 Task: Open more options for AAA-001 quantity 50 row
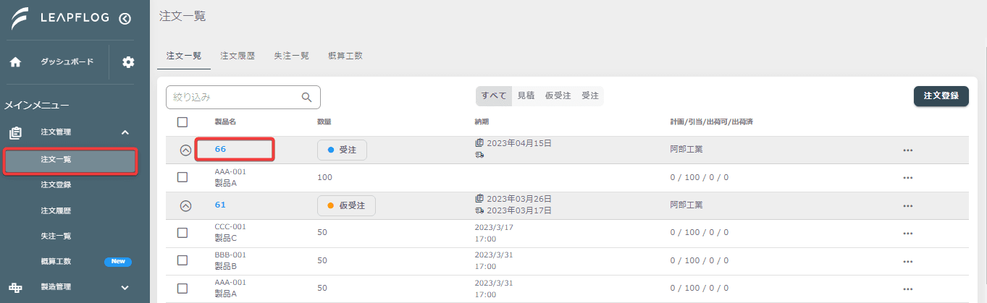coord(908,289)
